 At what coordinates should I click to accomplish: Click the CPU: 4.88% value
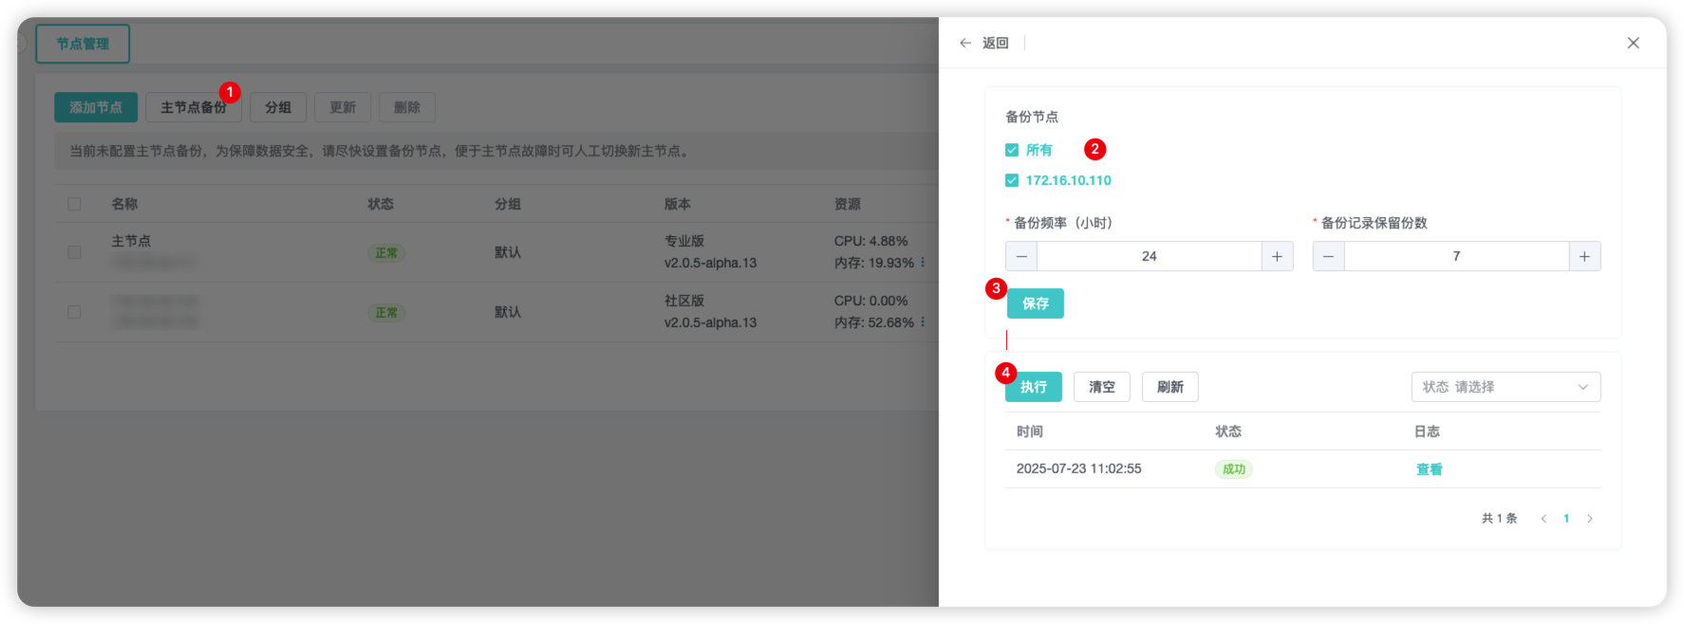(871, 241)
